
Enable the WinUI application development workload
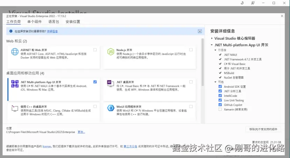pos(191,106)
